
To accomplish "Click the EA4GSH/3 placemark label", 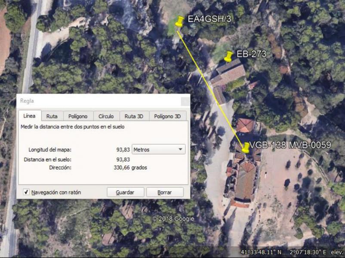I will (x=206, y=19).
